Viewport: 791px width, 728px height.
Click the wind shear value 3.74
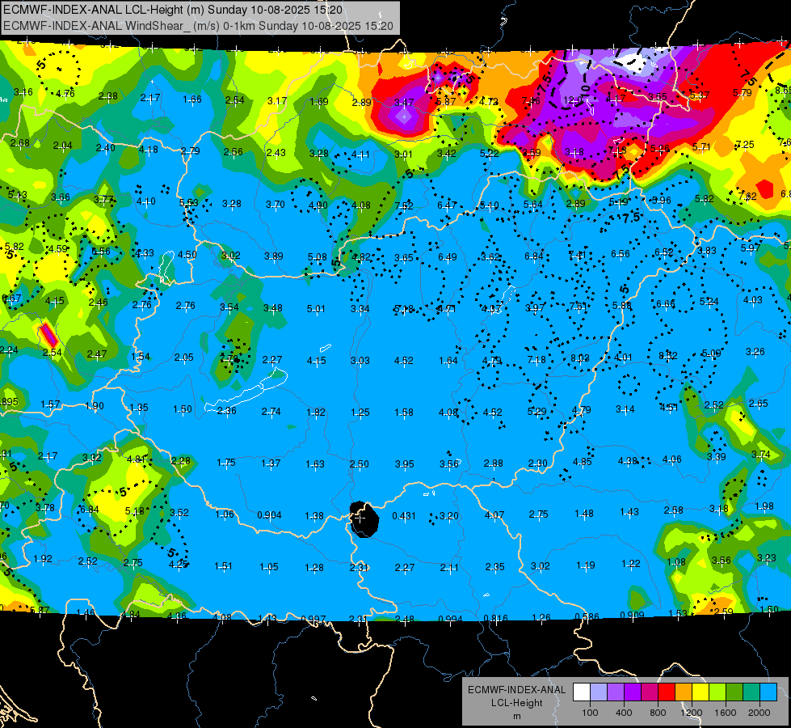(761, 455)
